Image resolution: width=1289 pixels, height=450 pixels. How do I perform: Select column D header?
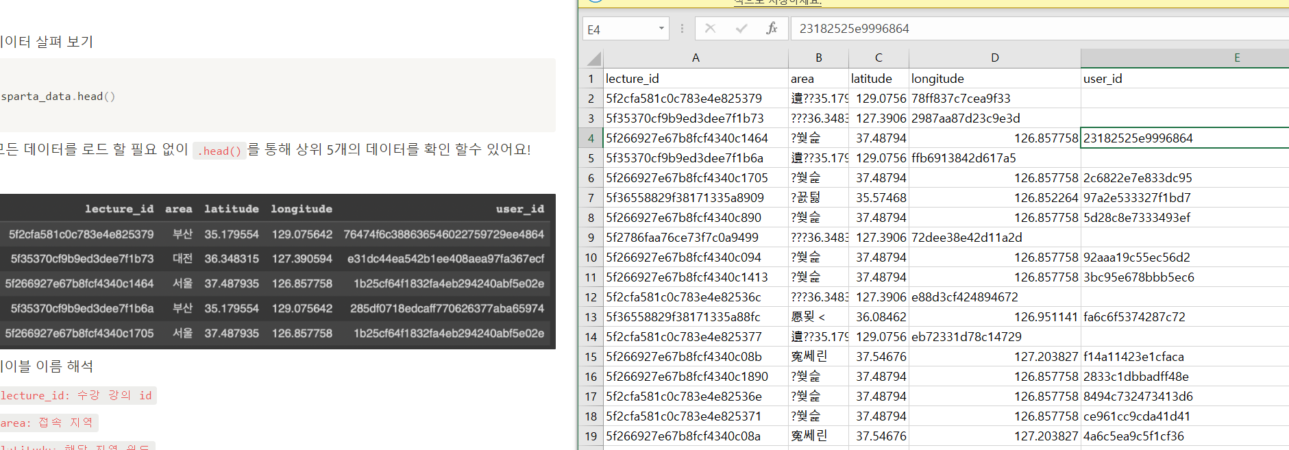995,58
